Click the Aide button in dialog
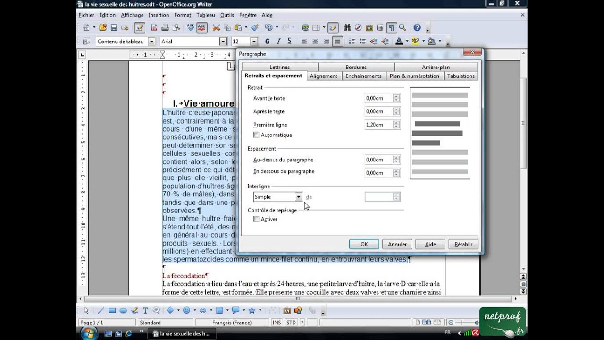Viewport: 604px width, 340px height. (430, 244)
